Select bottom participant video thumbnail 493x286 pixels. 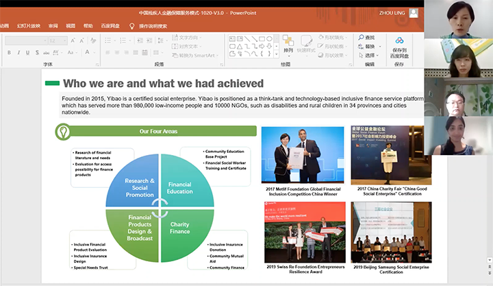[x=458, y=136]
